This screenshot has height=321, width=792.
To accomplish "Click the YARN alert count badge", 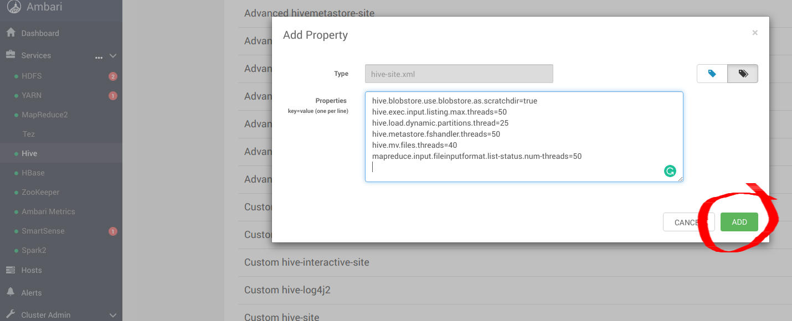I will [x=113, y=96].
